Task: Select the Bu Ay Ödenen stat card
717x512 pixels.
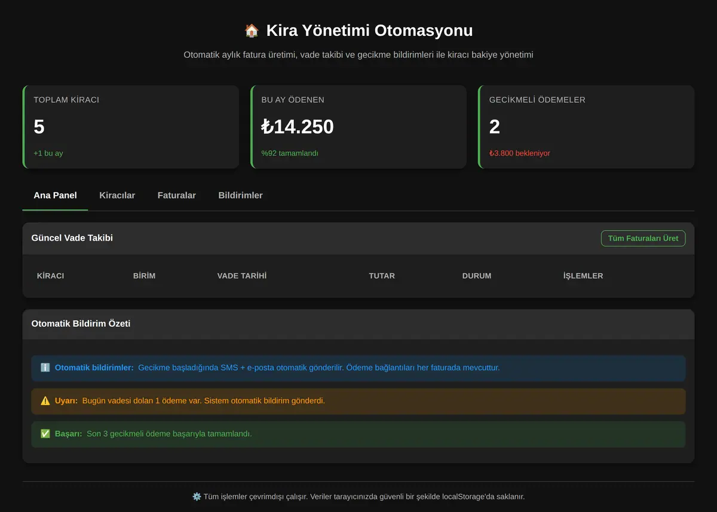Action: tap(358, 127)
